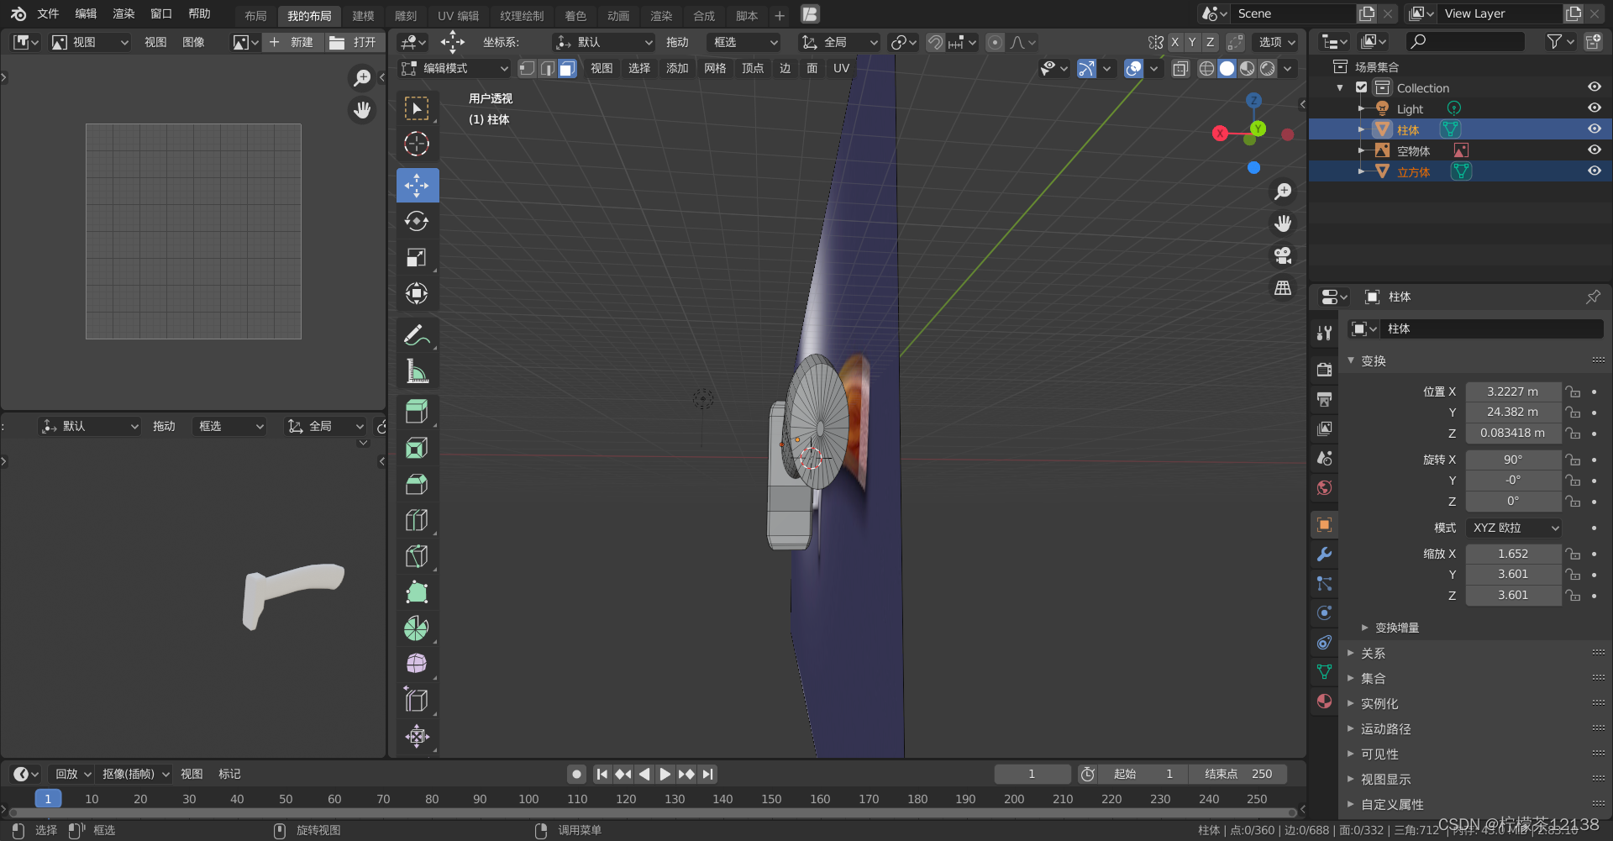This screenshot has height=841, width=1613.
Task: Toggle X-ray display in viewport header
Action: [1180, 68]
